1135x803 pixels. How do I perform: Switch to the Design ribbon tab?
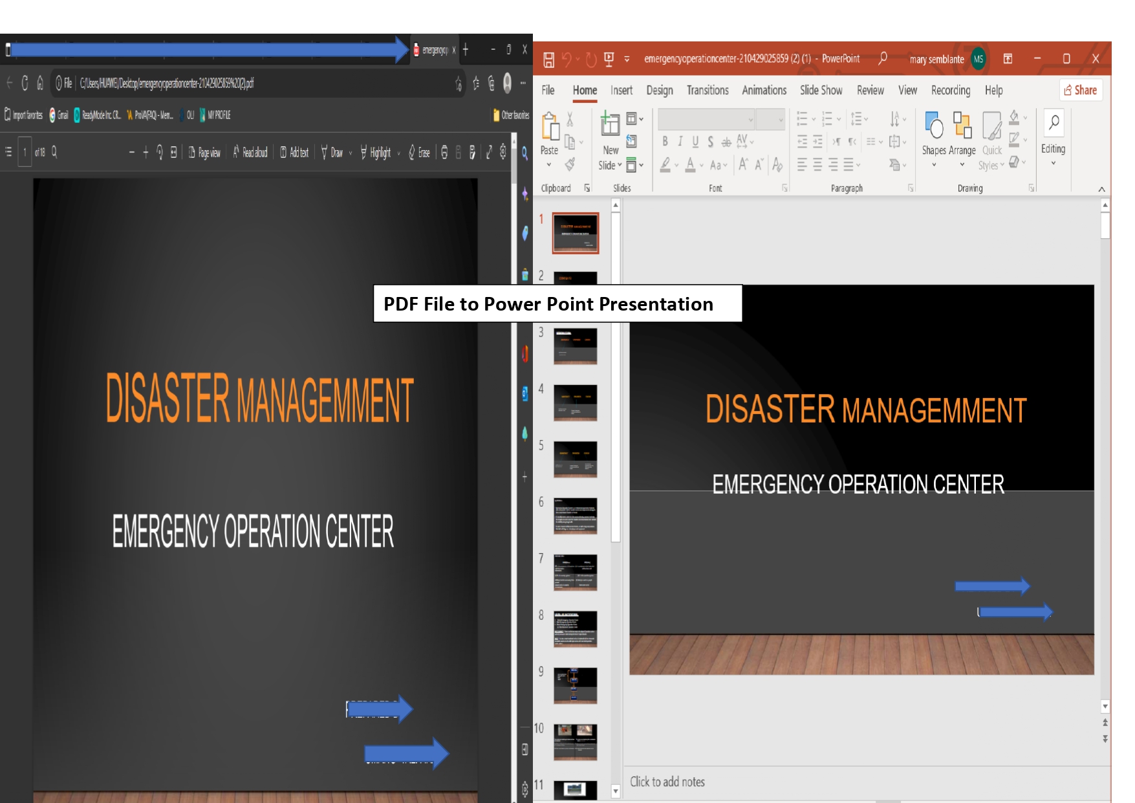pos(660,91)
